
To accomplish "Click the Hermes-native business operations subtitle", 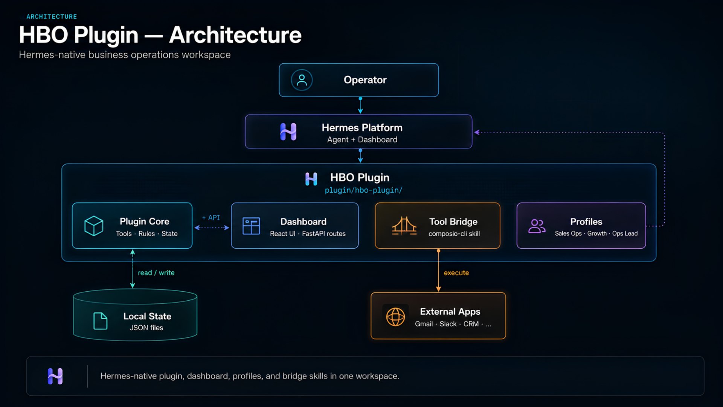I will 125,55.
